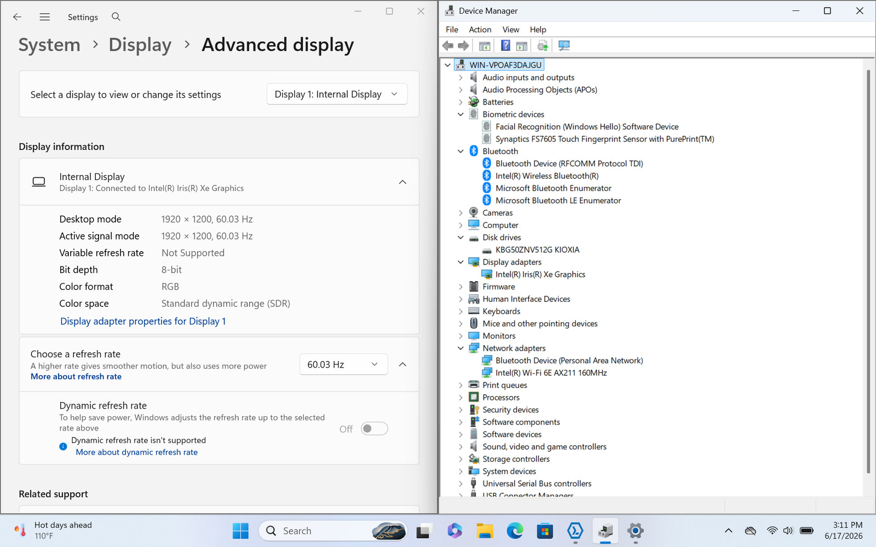
Task: Open the Settings navigation hamburger menu
Action: 45,17
